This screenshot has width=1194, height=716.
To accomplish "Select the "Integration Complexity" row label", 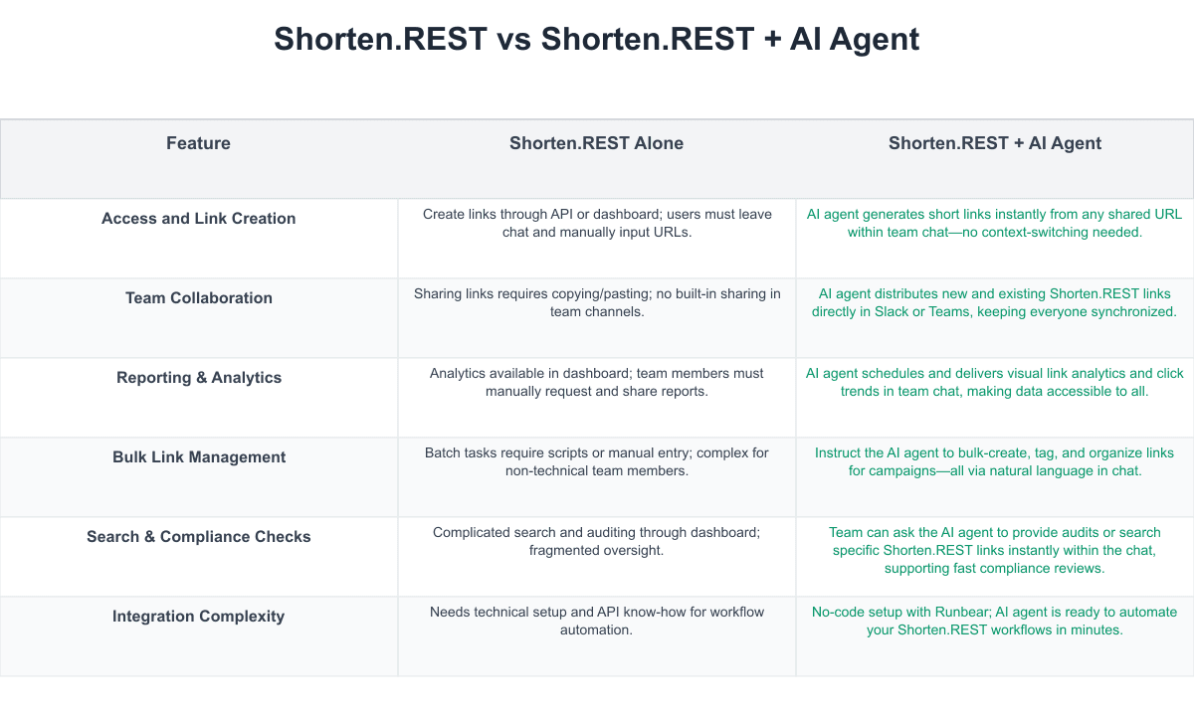I will [x=198, y=617].
